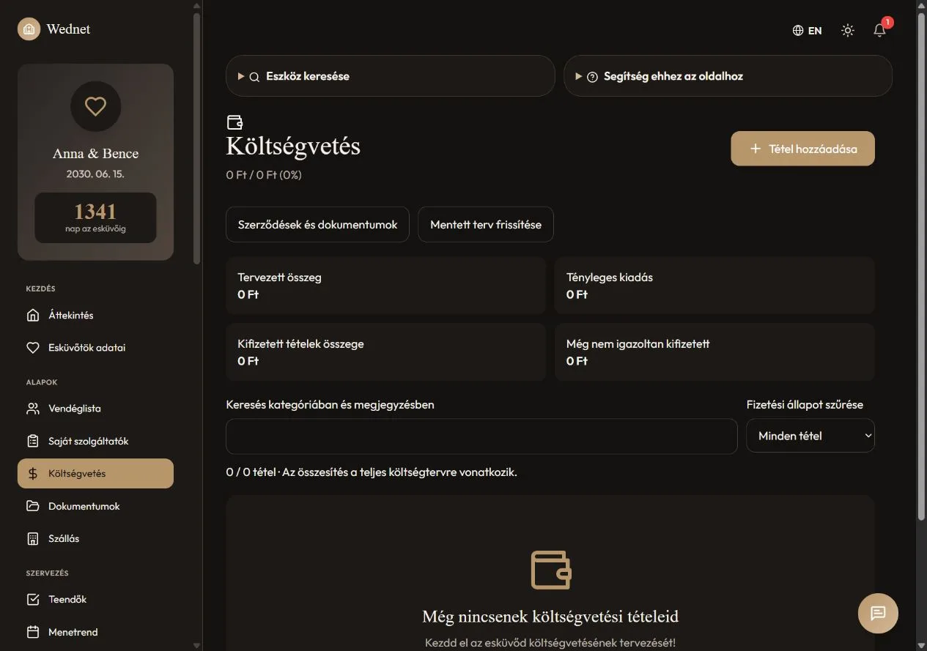
Task: Click the Tervezett összeg summary card
Action: 385,286
